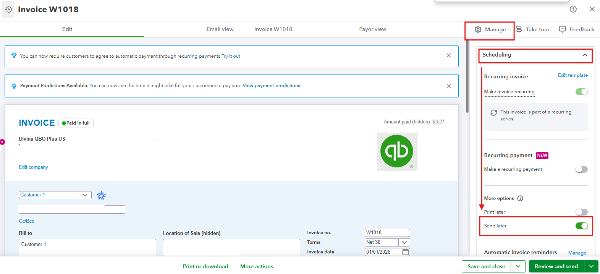
Task: Open invoice history clock icon
Action: pyautogui.click(x=8, y=9)
